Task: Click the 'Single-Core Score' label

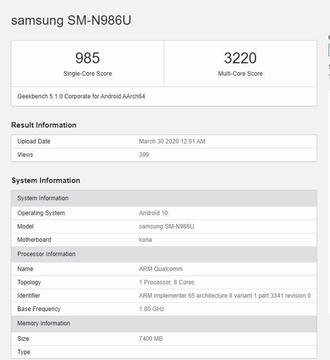Action: (x=88, y=74)
